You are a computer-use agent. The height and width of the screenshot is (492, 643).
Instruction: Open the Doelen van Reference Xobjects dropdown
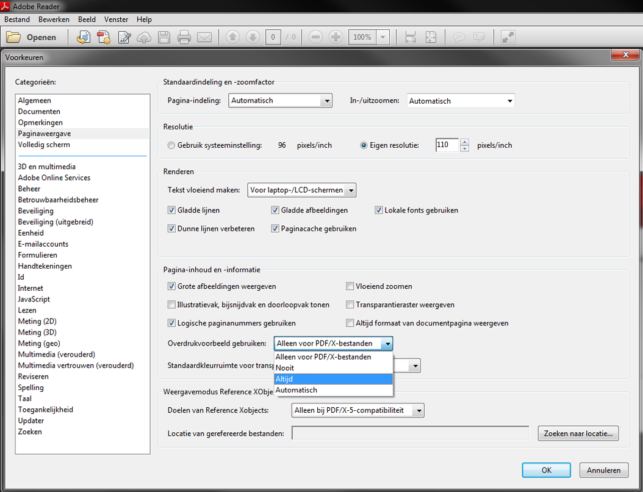tap(358, 410)
